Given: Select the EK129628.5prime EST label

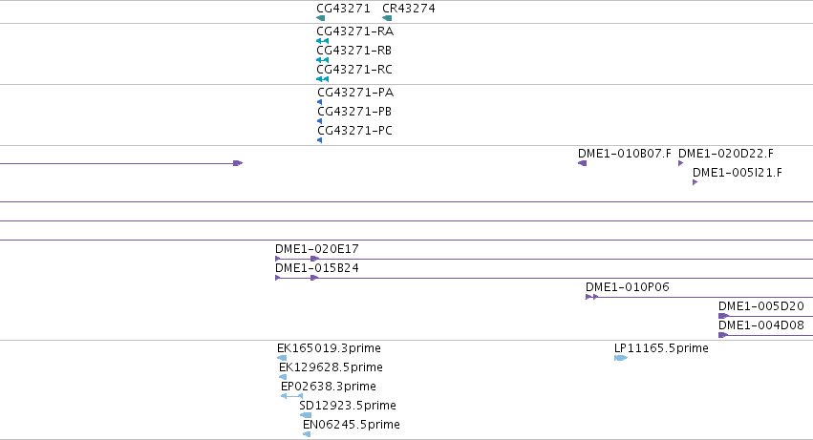Looking at the screenshot, I should coord(331,367).
